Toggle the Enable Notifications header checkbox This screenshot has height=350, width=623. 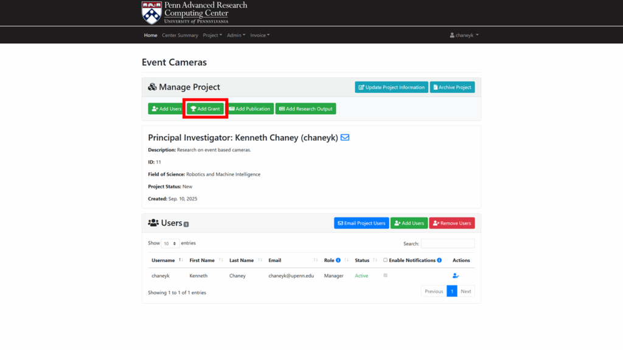[385, 260]
